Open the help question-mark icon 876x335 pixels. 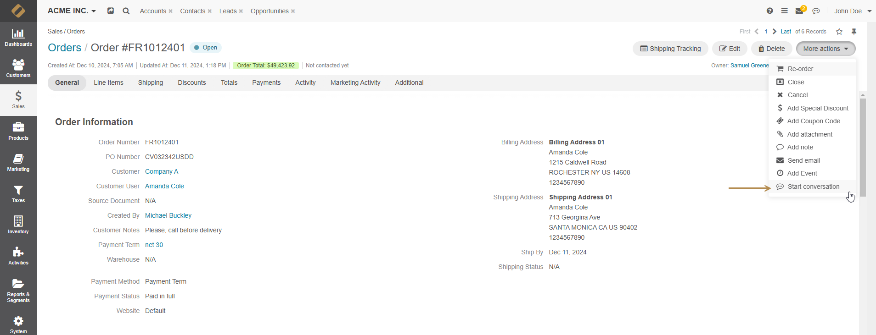pyautogui.click(x=770, y=11)
